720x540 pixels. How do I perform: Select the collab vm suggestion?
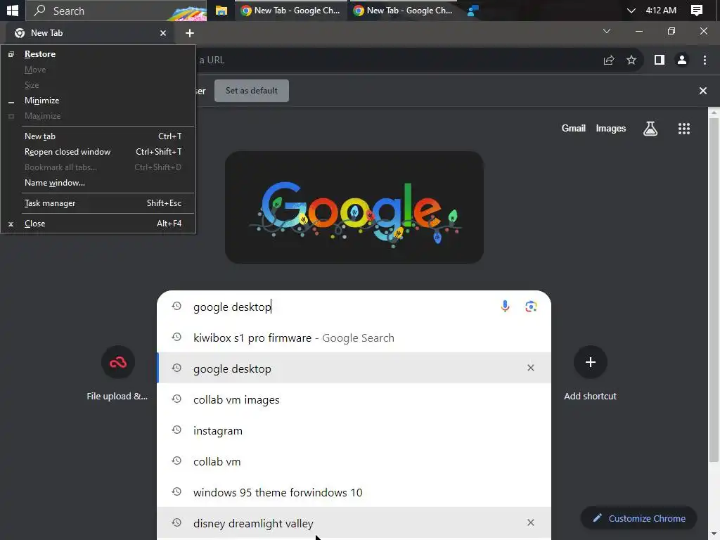[354, 461]
